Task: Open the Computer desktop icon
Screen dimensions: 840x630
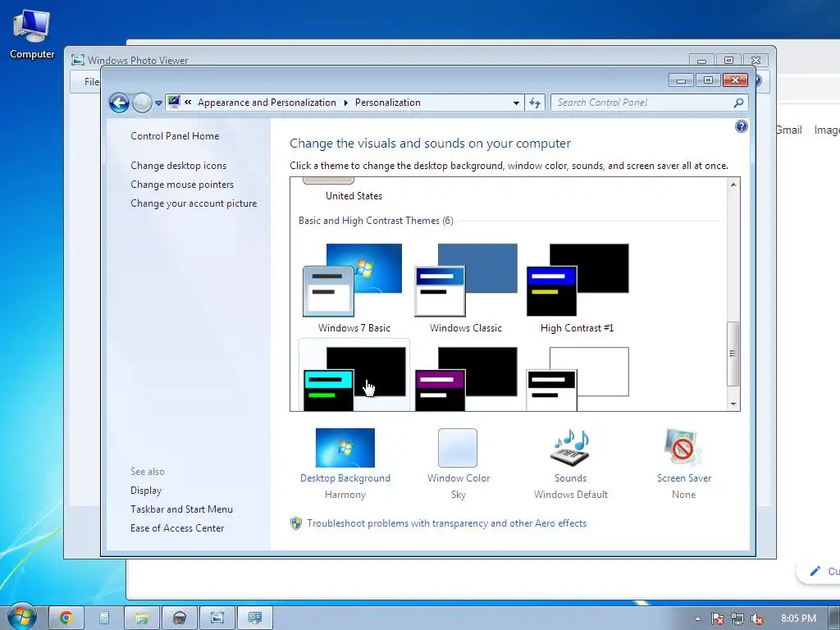Action: point(32,34)
